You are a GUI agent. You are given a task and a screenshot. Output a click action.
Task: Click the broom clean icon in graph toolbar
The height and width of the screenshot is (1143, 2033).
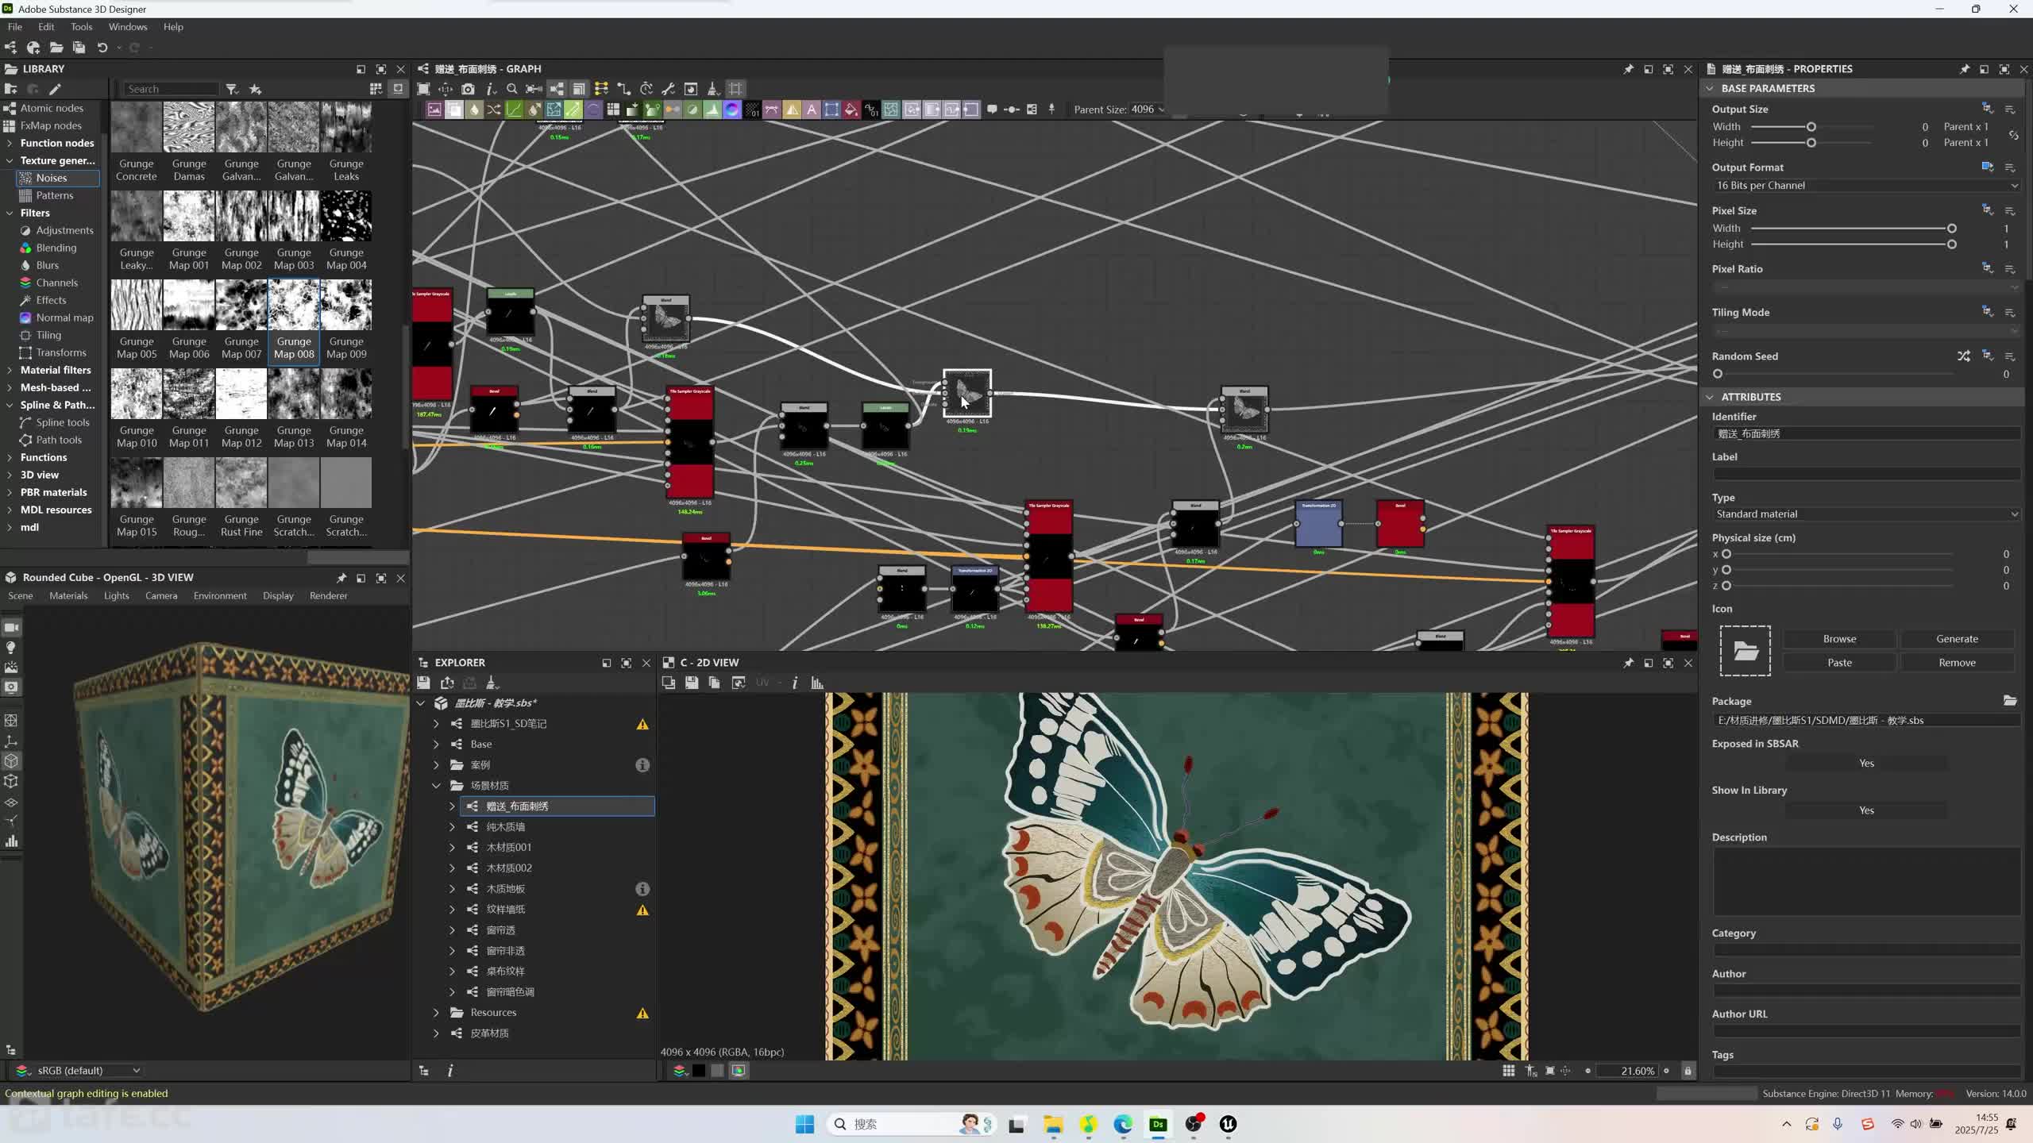[713, 89]
